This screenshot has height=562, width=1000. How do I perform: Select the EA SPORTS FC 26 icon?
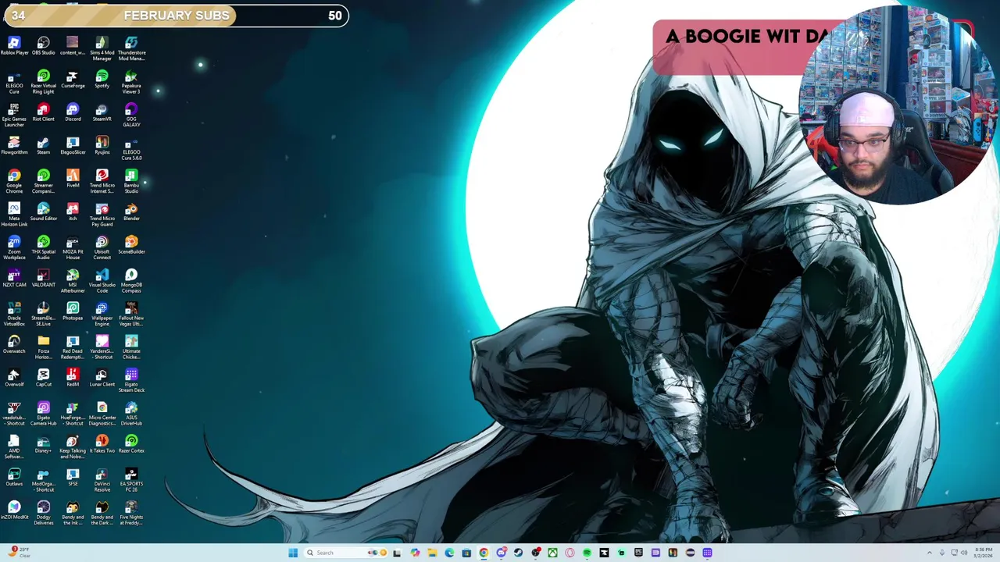pos(131,480)
